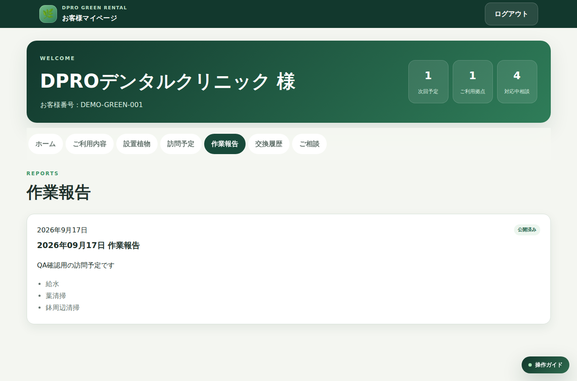Viewport: 577px width, 381px height.
Task: Click the 公開済み status badge
Action: click(527, 230)
